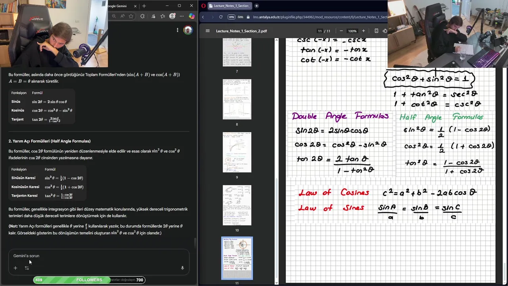Close the Google Gemini tab

pyautogui.click(x=135, y=6)
